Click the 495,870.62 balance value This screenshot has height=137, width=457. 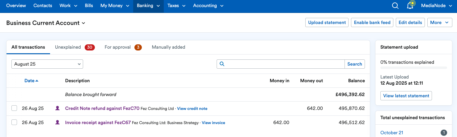point(352,108)
